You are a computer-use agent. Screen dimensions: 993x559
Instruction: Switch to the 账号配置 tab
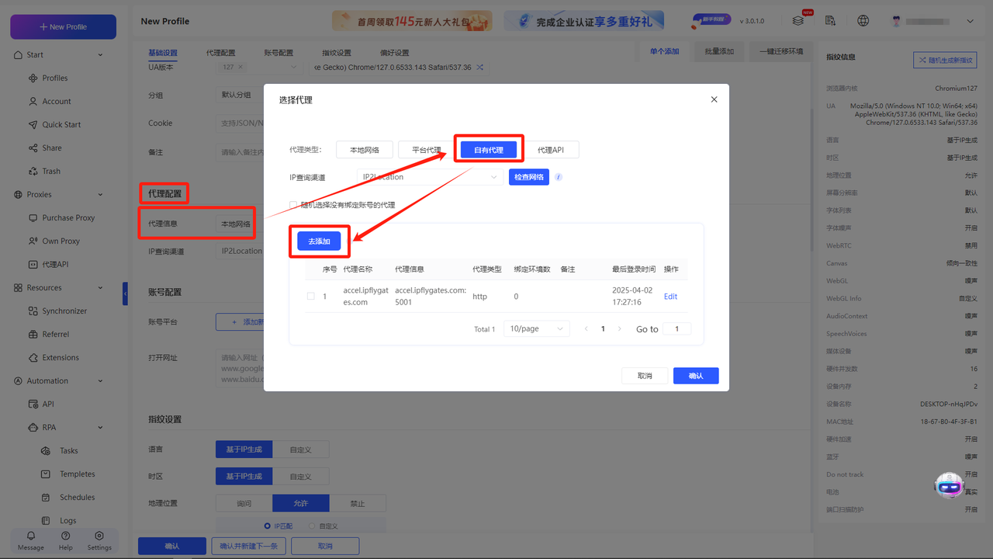tap(279, 52)
